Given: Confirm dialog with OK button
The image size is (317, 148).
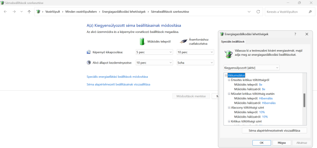Looking at the screenshot, I should click(x=262, y=143).
